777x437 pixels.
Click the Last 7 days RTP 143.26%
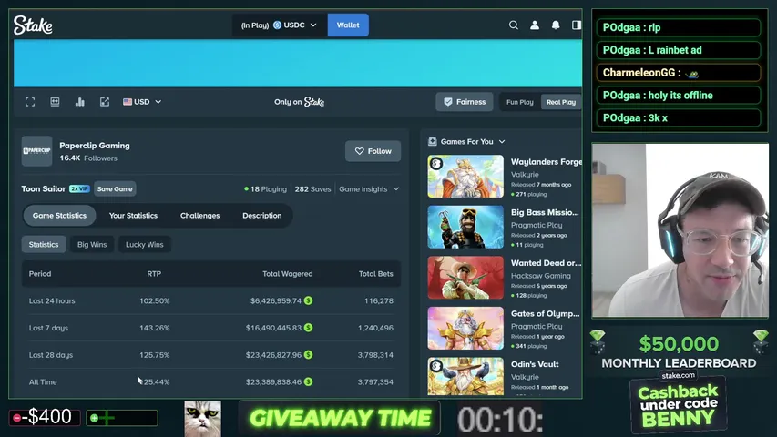[x=154, y=328]
